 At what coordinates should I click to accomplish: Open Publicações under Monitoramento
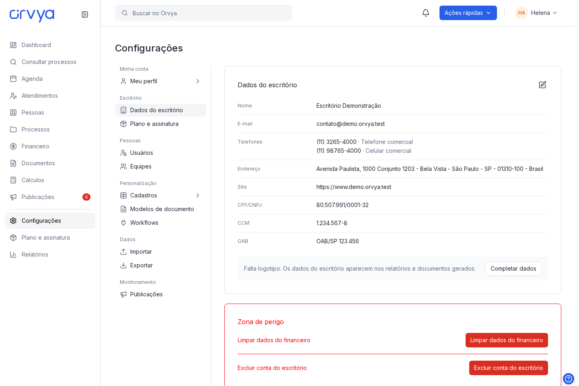(x=160, y=294)
